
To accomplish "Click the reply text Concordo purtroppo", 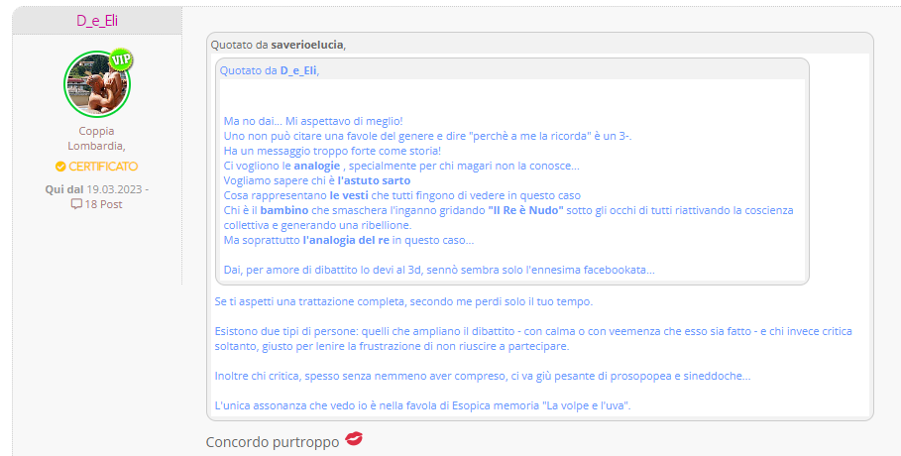I will click(x=273, y=442).
